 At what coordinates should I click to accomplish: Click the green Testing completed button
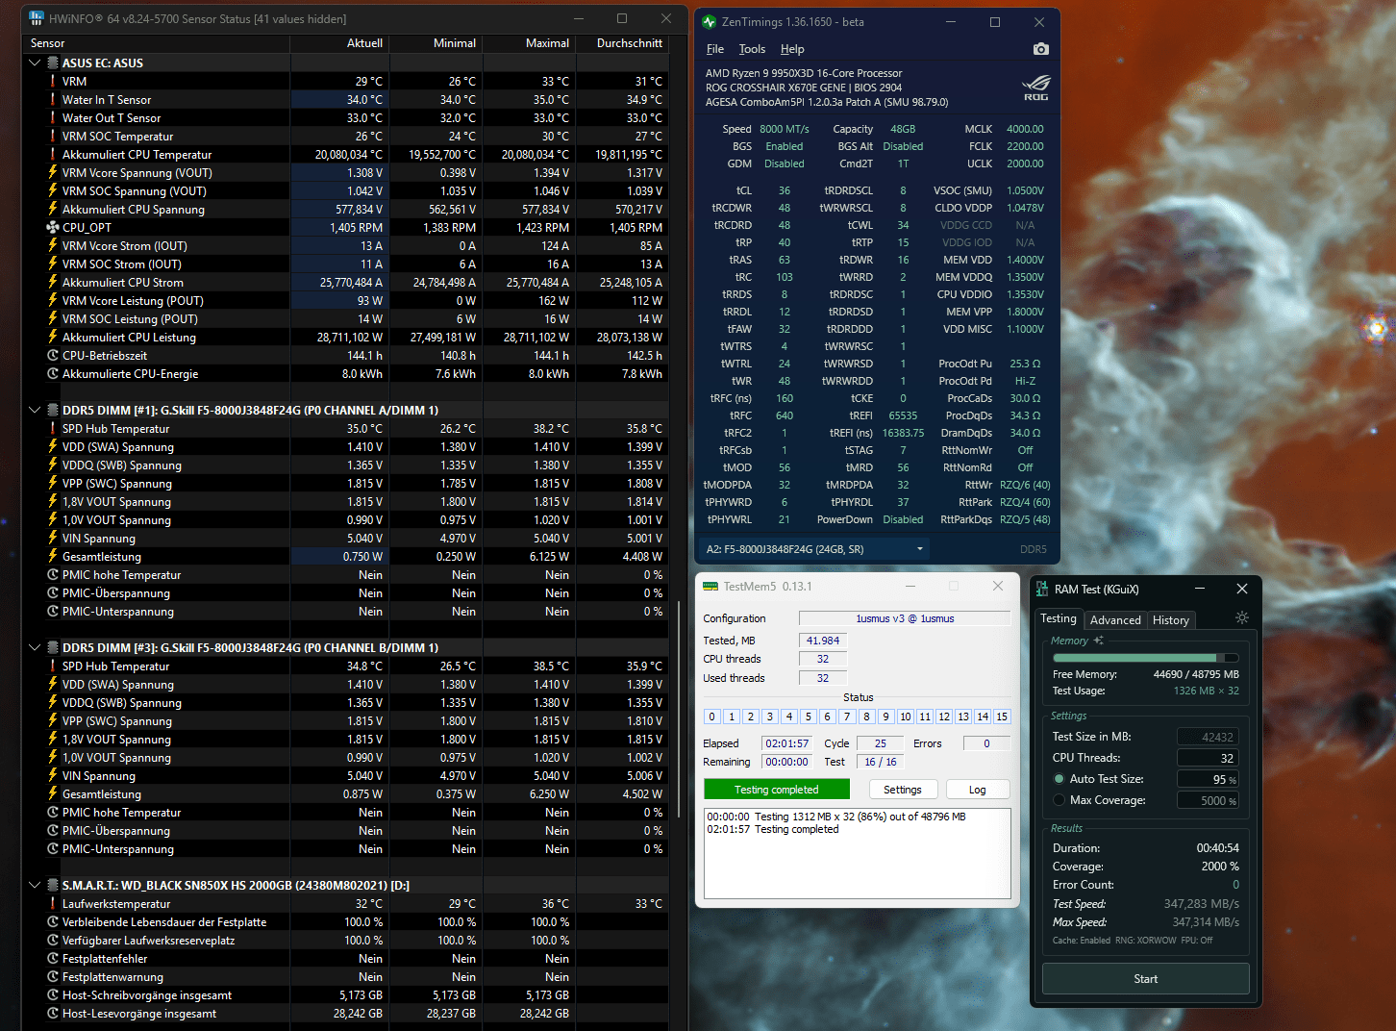777,790
